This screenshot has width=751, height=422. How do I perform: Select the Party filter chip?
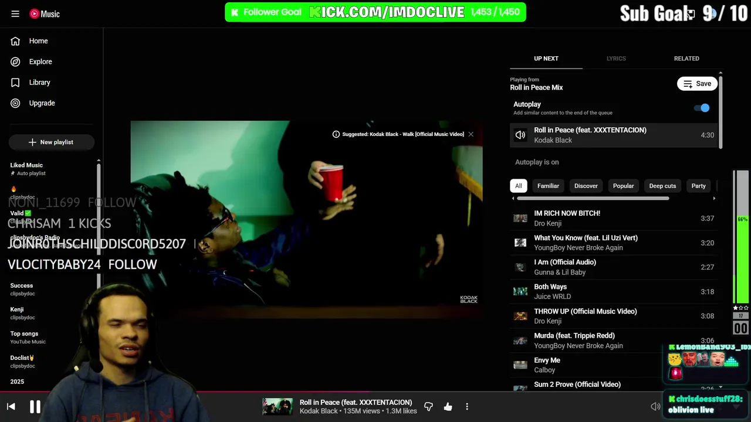tap(698, 186)
